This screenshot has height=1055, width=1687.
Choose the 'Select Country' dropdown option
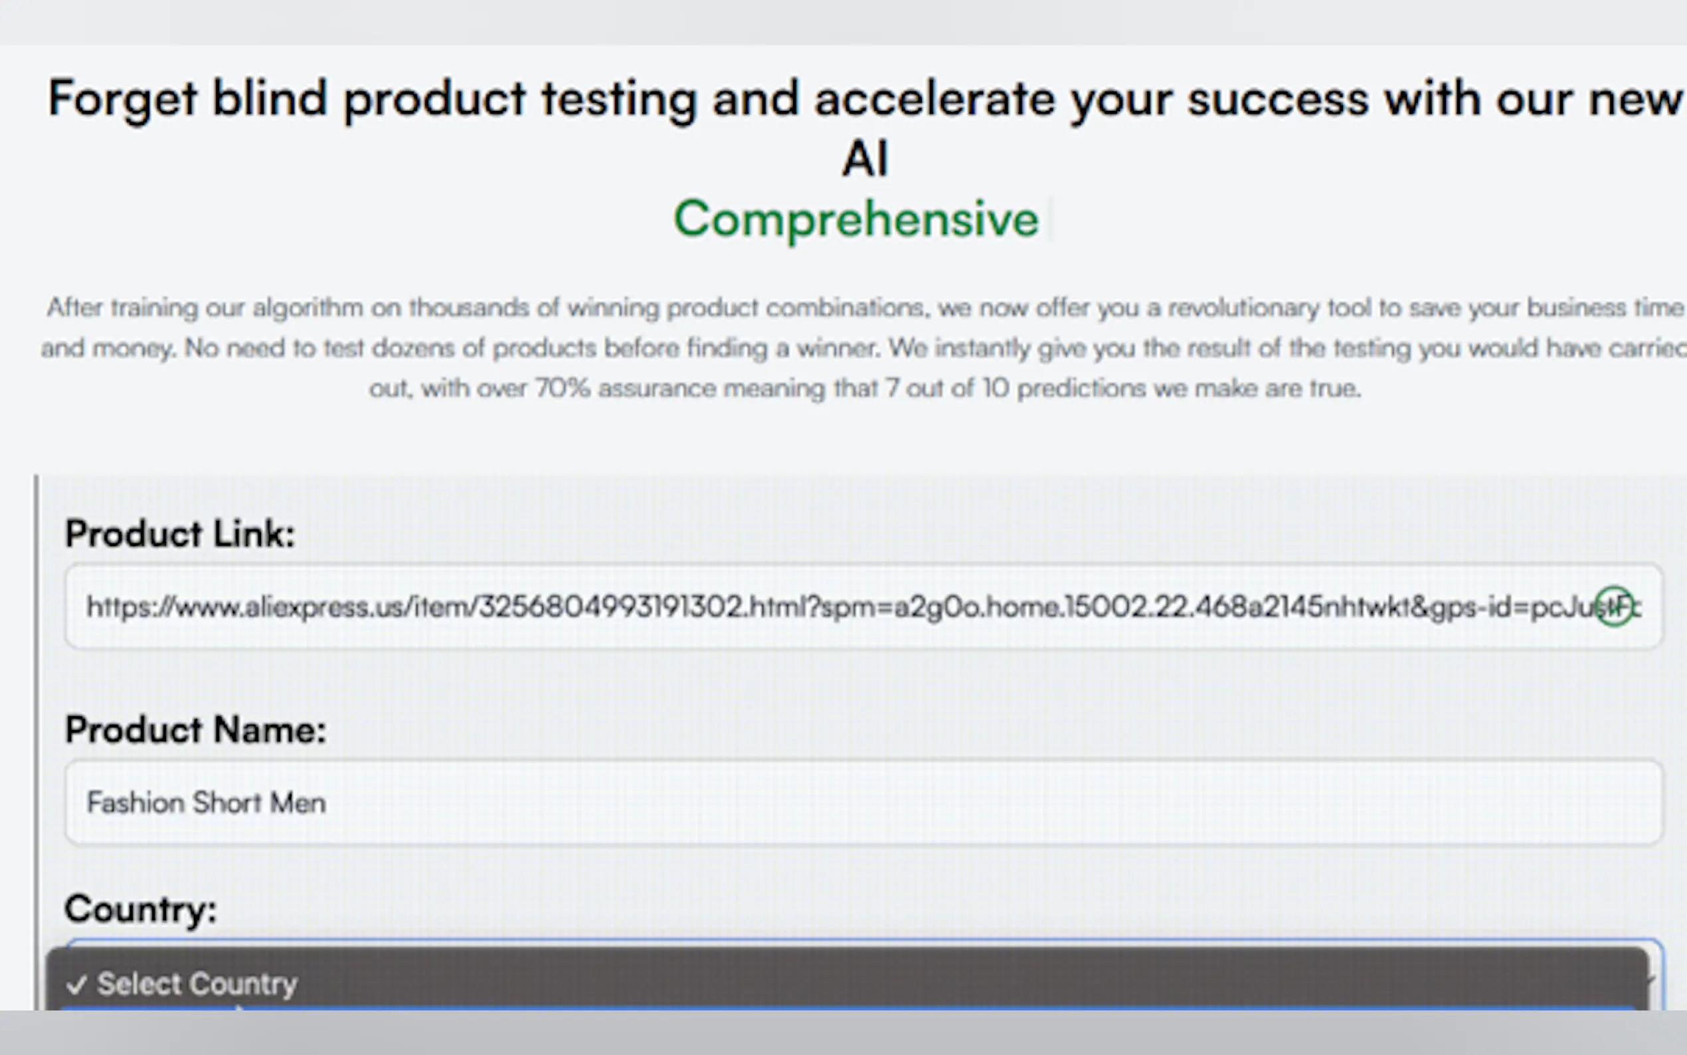pos(197,984)
